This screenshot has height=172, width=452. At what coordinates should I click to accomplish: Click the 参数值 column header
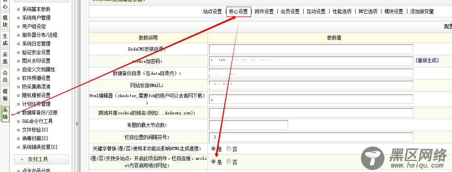click(334, 38)
